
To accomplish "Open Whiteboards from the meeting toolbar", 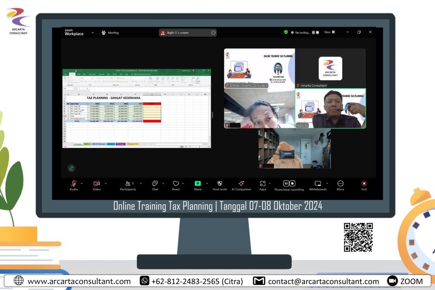I will point(318,184).
